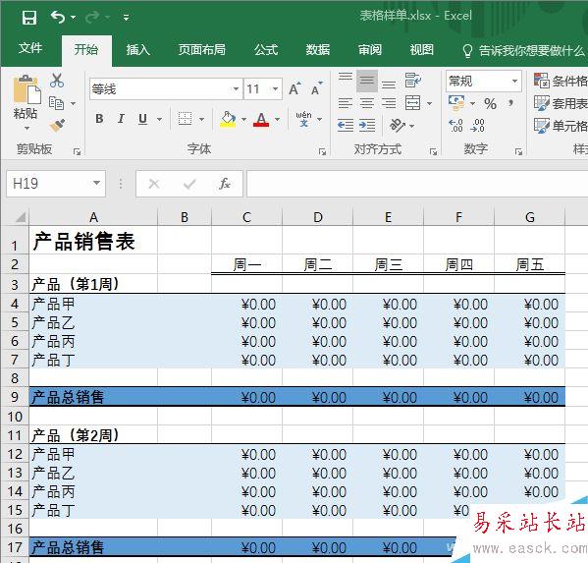
Task: Toggle italic formatting
Action: click(x=121, y=119)
